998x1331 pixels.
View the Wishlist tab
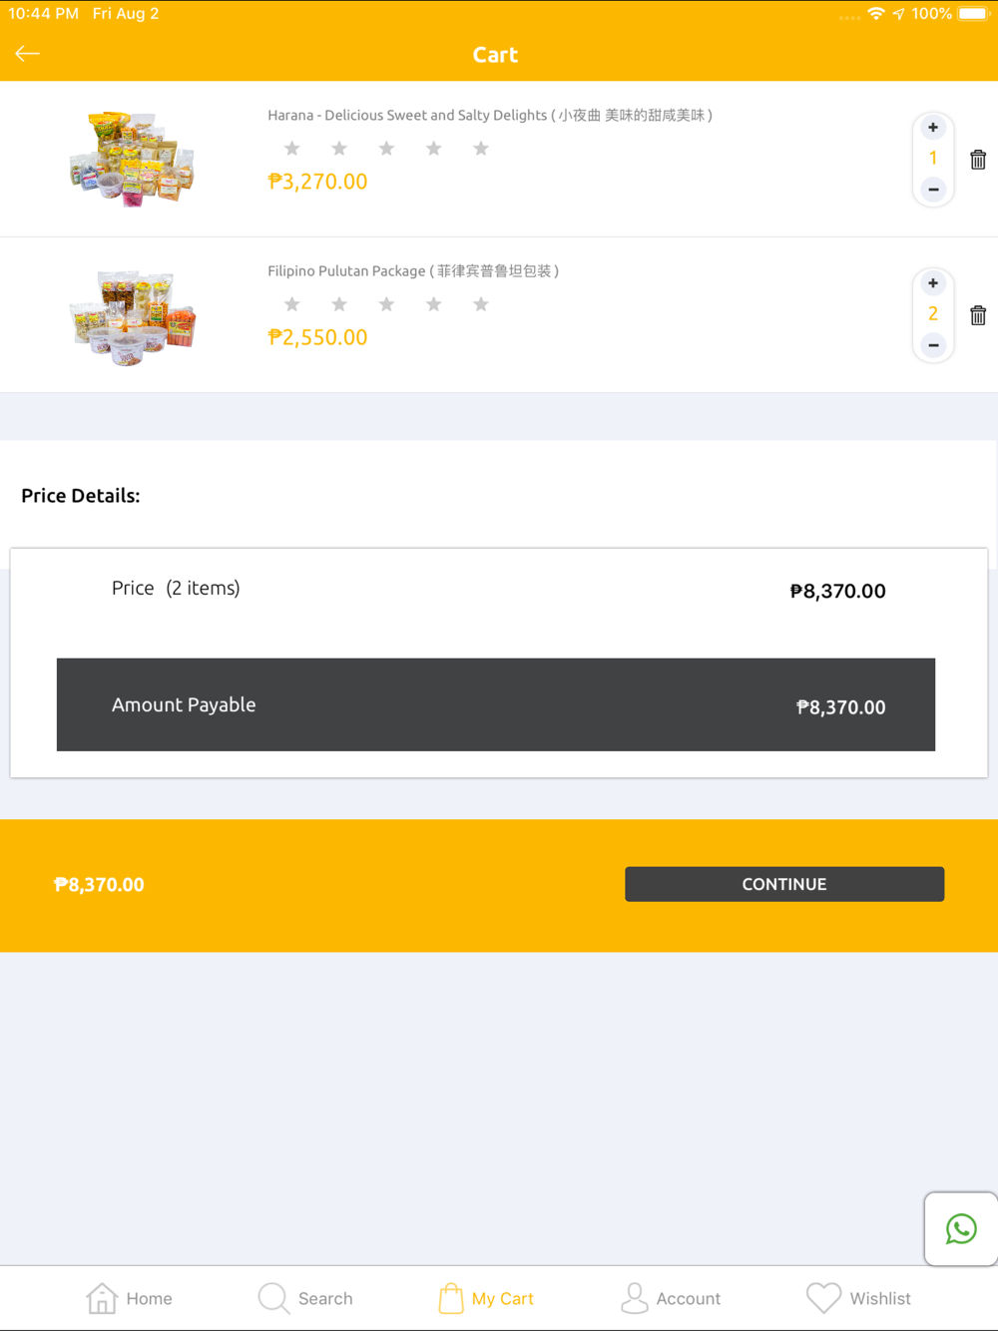[858, 1298]
